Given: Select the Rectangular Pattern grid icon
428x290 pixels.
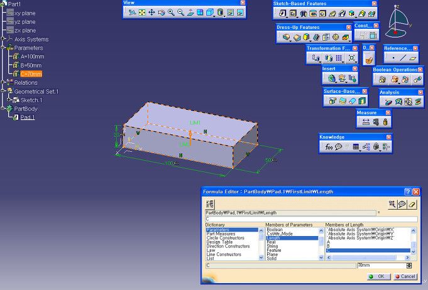Looking at the screenshot, I should [x=339, y=58].
